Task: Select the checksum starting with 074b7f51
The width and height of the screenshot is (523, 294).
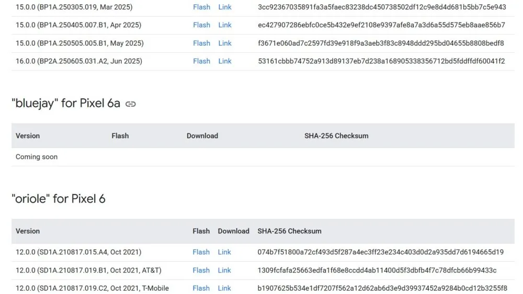Action: tap(381, 252)
